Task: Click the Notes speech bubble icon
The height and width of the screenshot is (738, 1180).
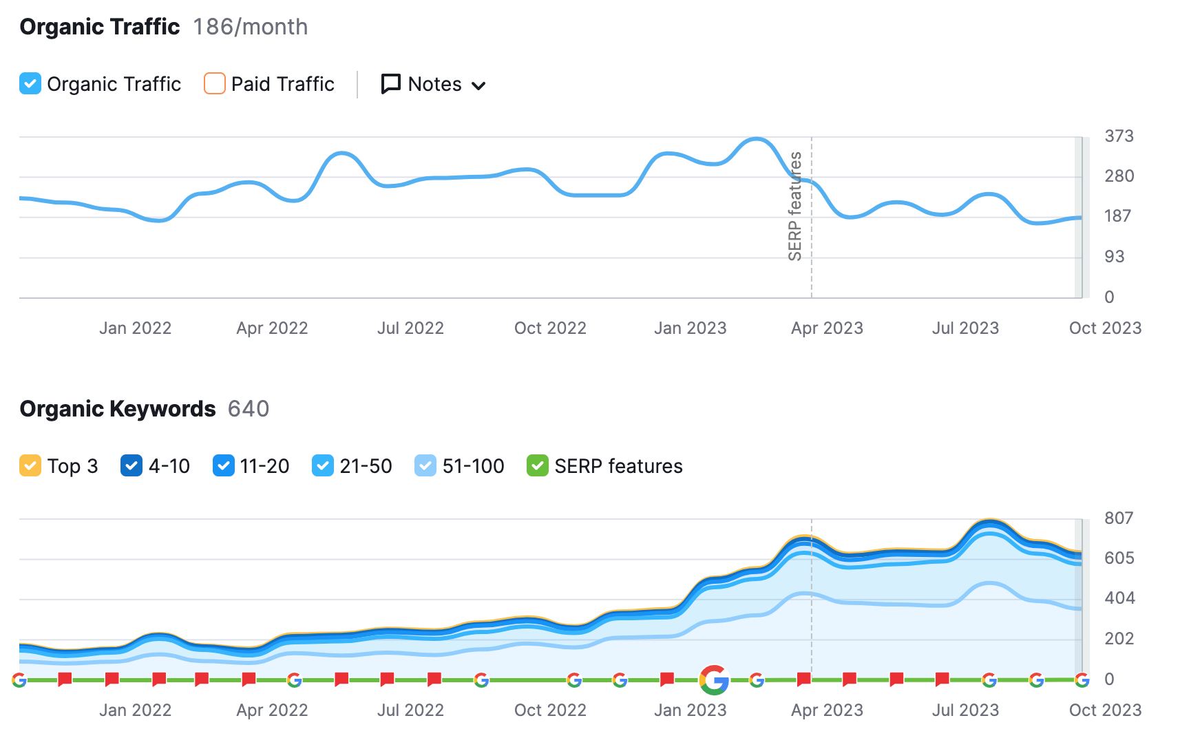Action: pos(391,84)
